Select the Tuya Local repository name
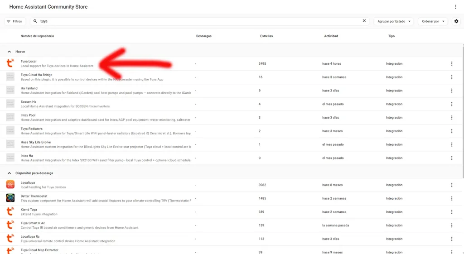Viewport: 464px width, 254px height. [x=29, y=62]
